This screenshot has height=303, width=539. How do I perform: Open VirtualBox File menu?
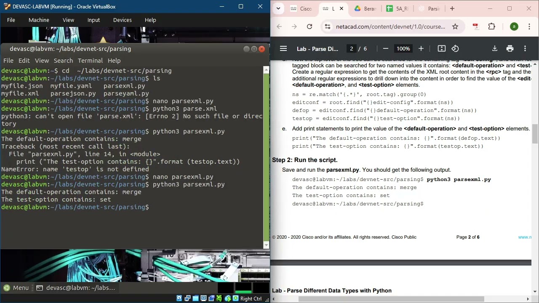[x=11, y=20]
